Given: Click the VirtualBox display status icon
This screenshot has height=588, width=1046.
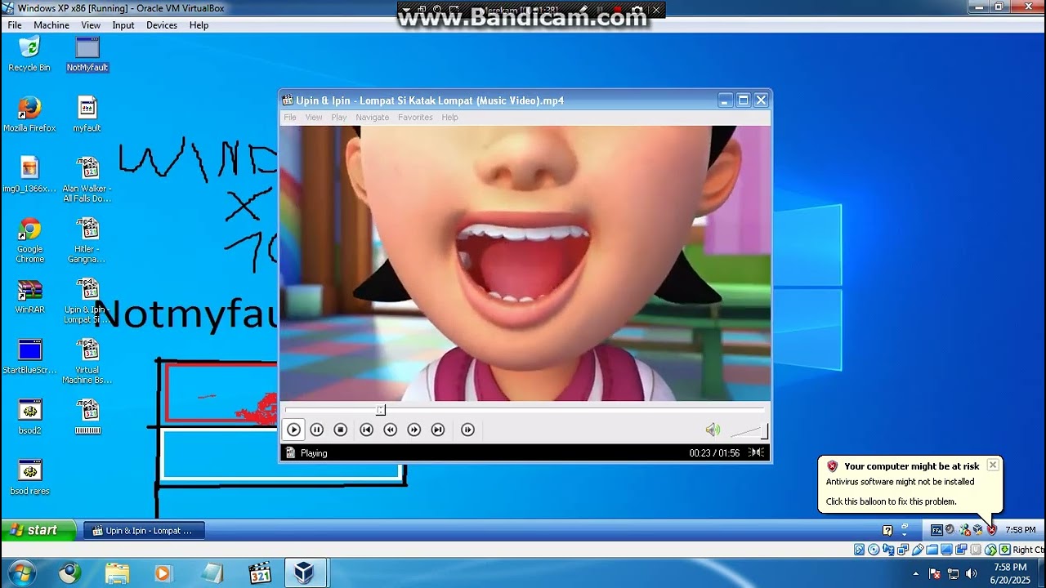Looking at the screenshot, I should click(947, 550).
